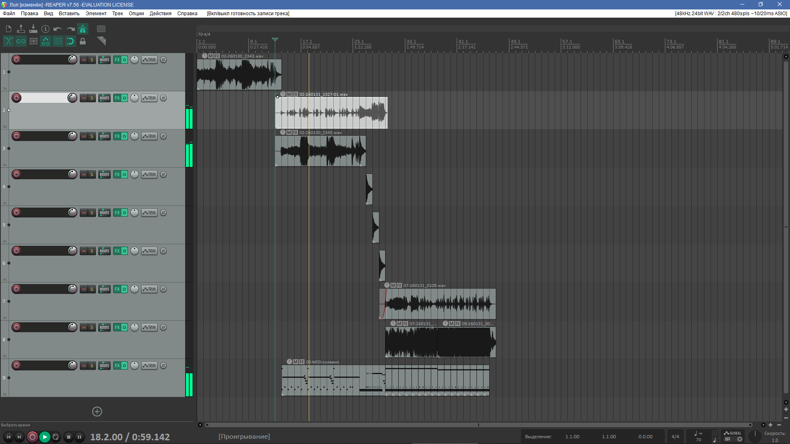Mute track 3 with M button

(x=84, y=136)
